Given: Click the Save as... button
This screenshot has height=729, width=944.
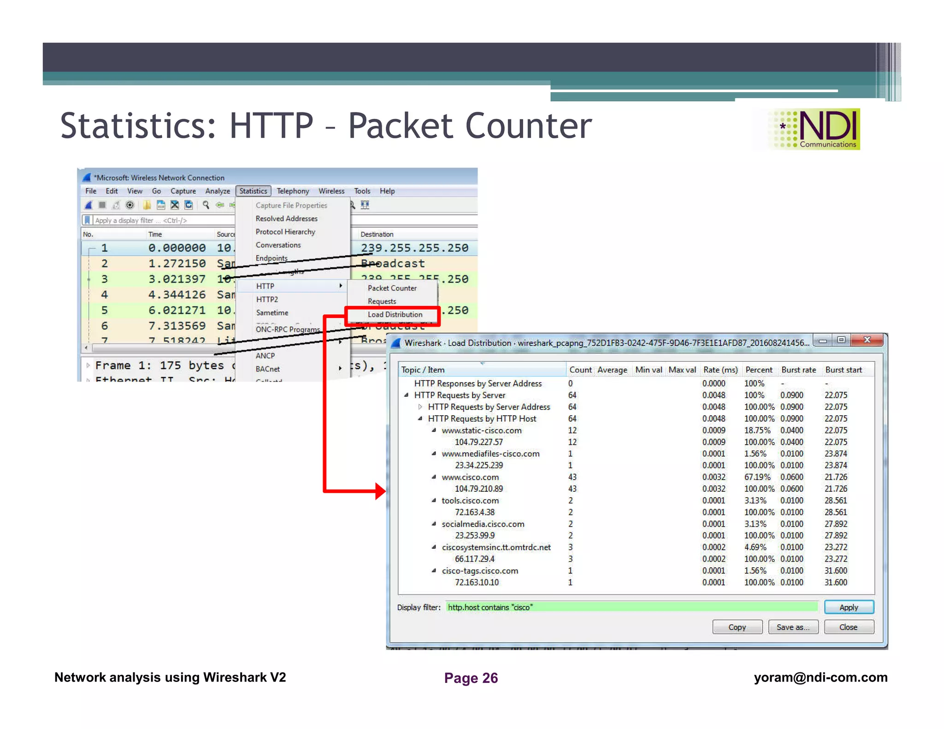Looking at the screenshot, I should (793, 627).
